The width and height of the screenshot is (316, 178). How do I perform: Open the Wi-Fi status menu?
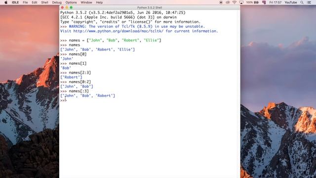[235, 2]
